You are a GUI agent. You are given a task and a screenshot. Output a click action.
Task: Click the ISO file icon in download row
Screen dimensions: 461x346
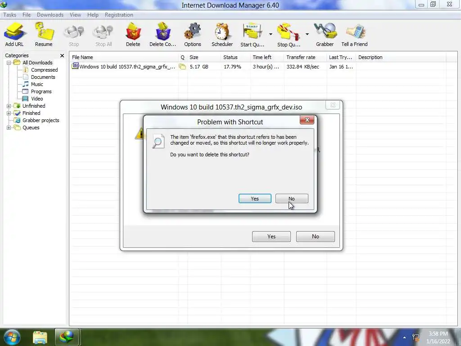[75, 66]
